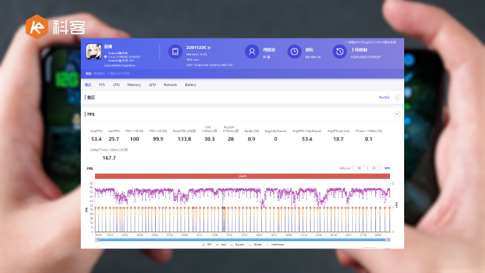Click the creator user profile icon

[252, 51]
